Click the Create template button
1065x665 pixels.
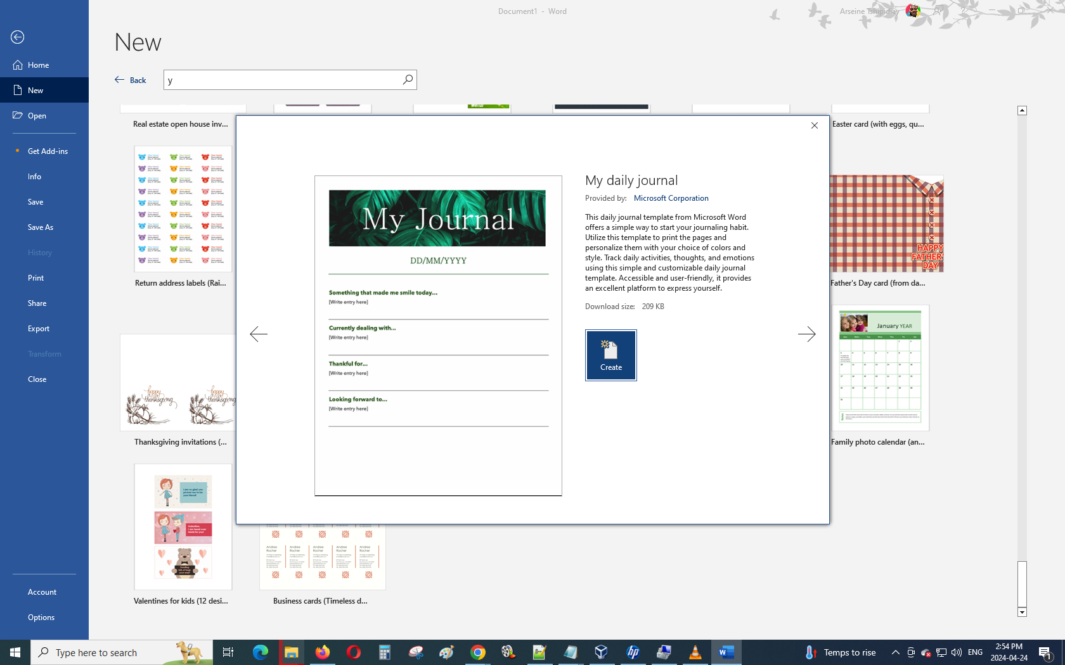(610, 355)
